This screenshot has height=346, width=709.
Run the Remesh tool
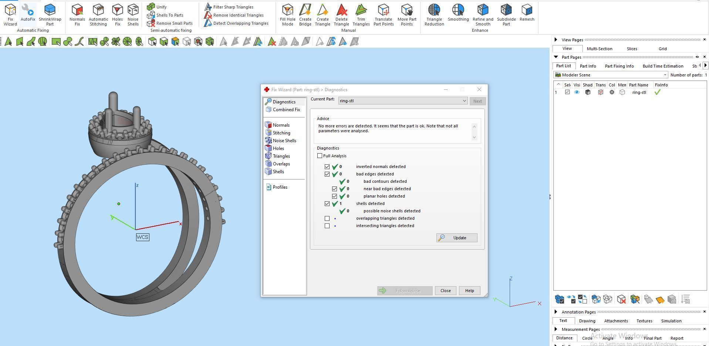click(x=527, y=13)
